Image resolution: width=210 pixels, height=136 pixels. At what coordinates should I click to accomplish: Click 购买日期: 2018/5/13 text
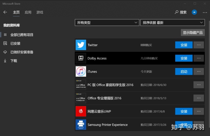[153, 98]
